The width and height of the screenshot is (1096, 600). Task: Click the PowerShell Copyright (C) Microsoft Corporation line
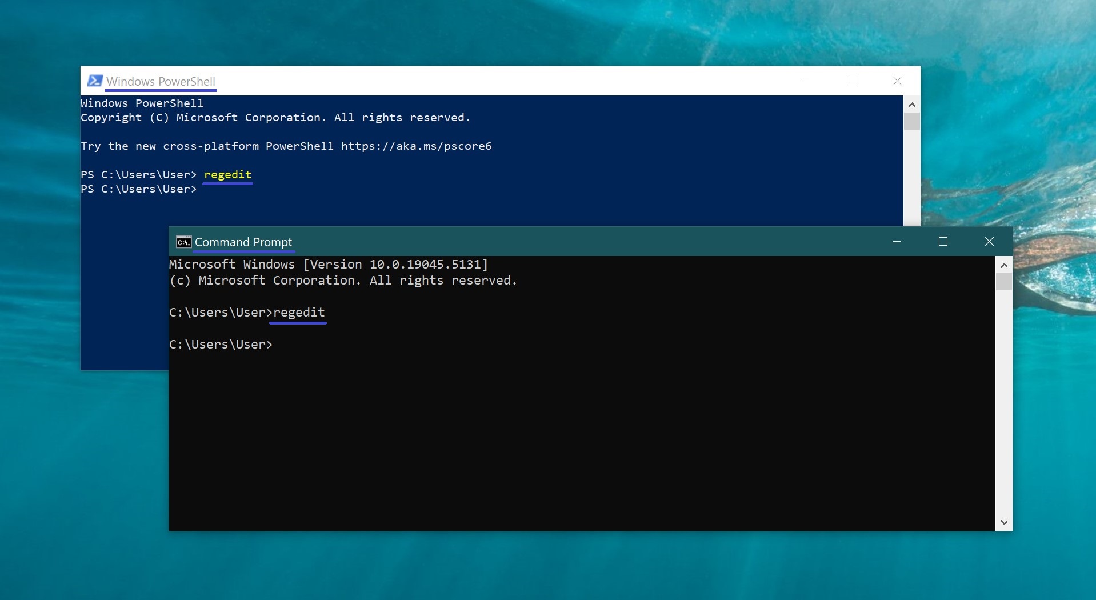point(275,117)
